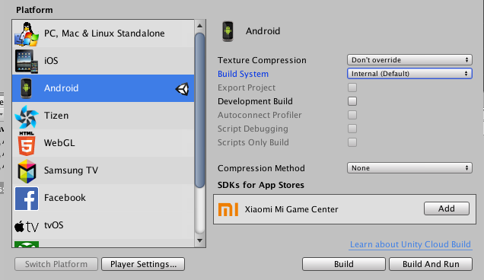Select the WebGL HTML5 icon

pyautogui.click(x=27, y=144)
